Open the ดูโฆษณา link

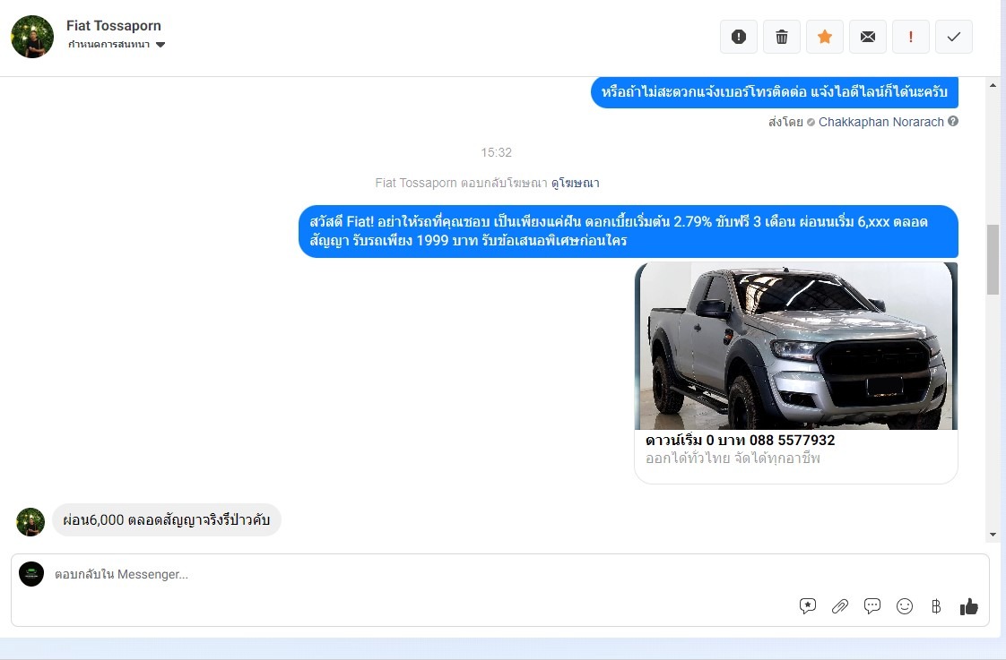[575, 184]
